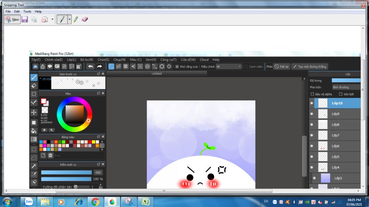Click the export/share icon in MediBang toolbar
This screenshot has width=369, height=207.
pos(43,67)
